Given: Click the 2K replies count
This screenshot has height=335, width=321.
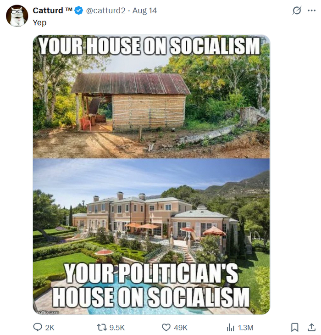Looking at the screenshot, I should (x=50, y=328).
